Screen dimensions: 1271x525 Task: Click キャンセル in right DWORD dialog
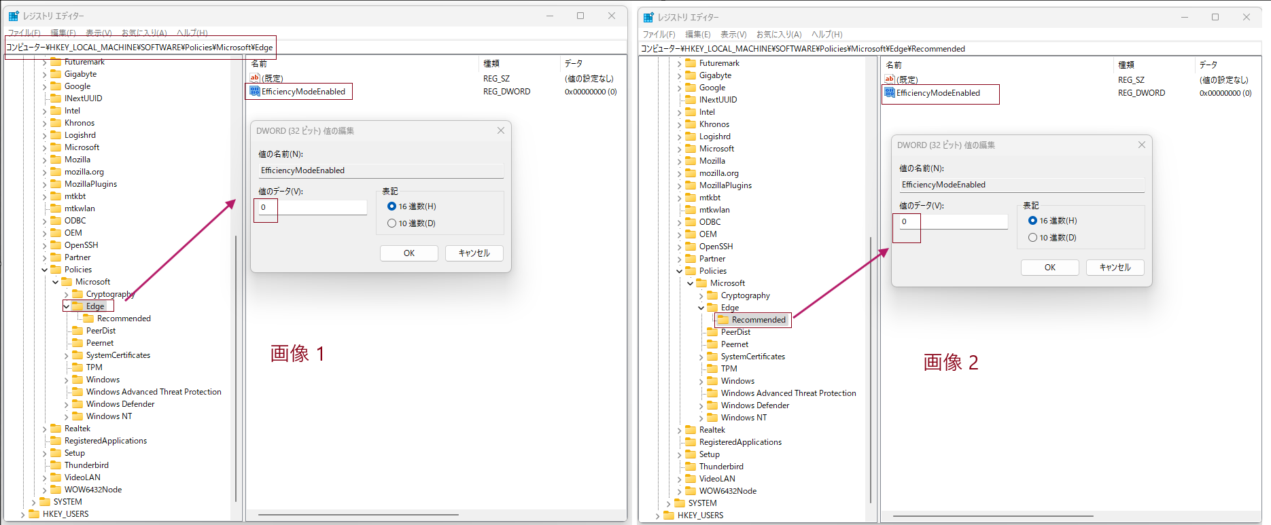tap(1115, 268)
